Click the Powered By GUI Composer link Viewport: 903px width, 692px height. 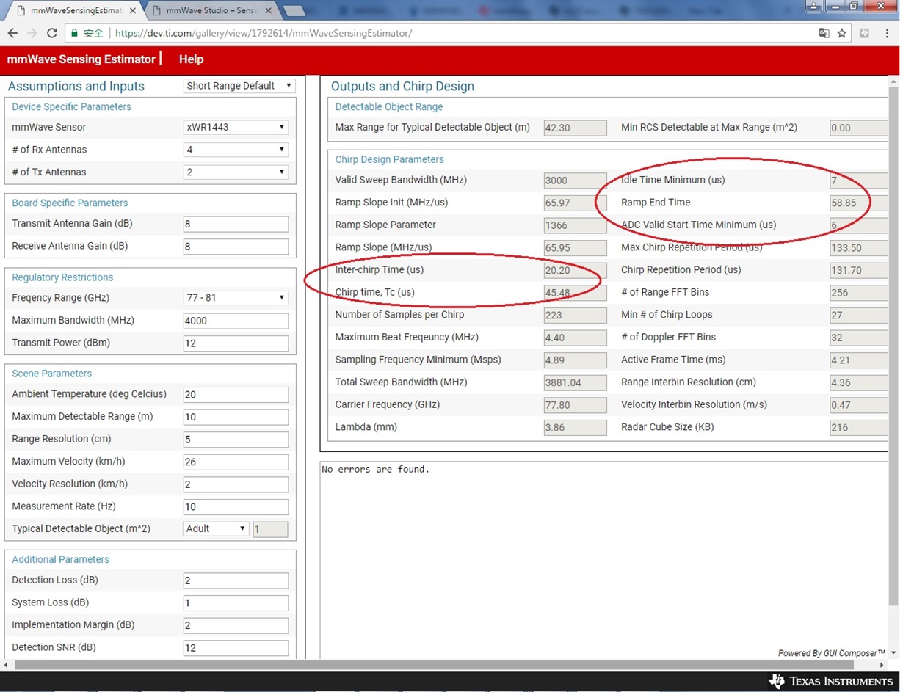[x=831, y=653]
